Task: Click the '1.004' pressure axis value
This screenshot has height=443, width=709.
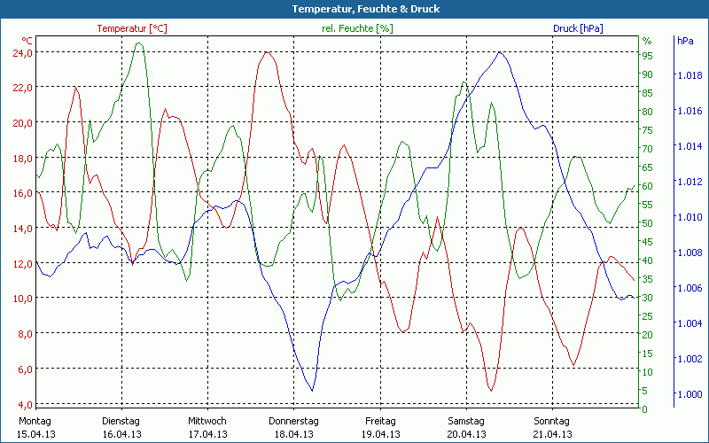Action: [x=690, y=323]
